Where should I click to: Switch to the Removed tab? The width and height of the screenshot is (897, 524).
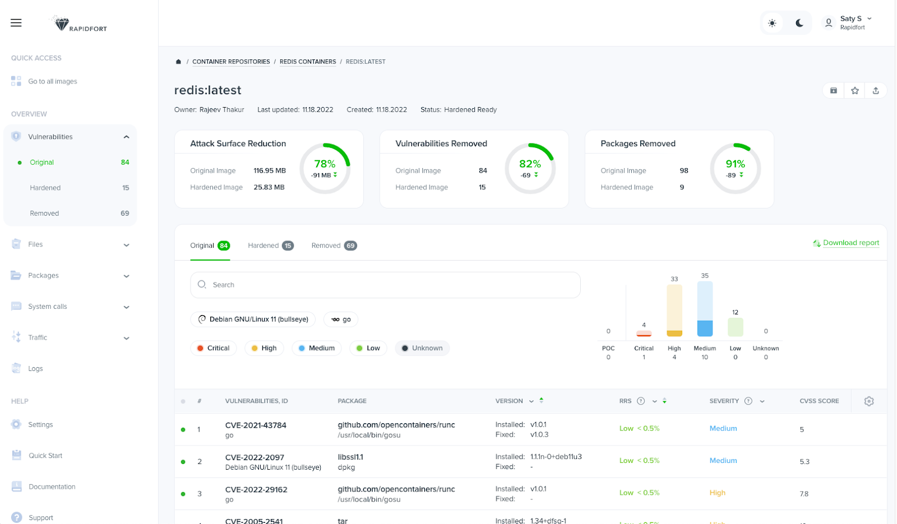334,245
